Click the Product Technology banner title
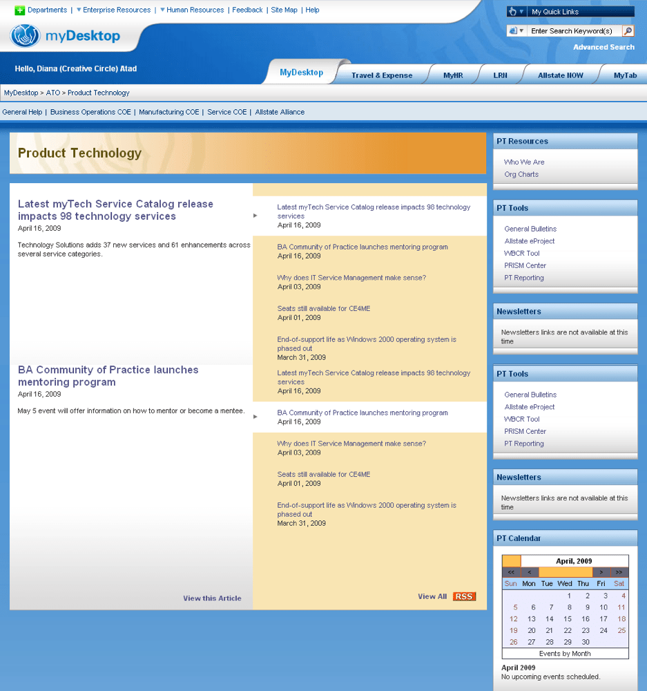 79,153
